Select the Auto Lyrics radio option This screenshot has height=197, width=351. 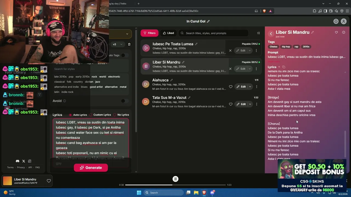70,115
